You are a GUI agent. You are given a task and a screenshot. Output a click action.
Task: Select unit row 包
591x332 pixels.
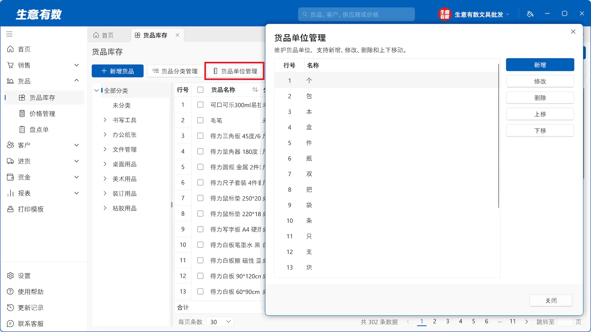coord(386,96)
